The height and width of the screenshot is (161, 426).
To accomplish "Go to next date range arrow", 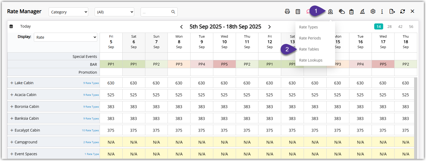I will coord(269,27).
